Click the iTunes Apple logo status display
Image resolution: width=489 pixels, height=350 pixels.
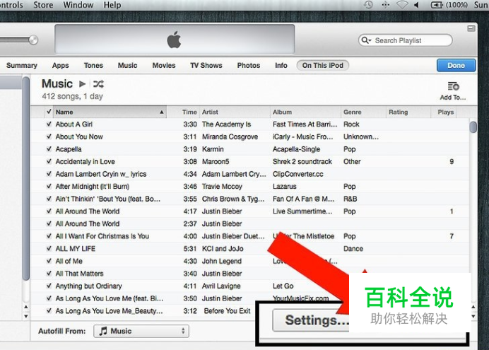[x=175, y=40]
